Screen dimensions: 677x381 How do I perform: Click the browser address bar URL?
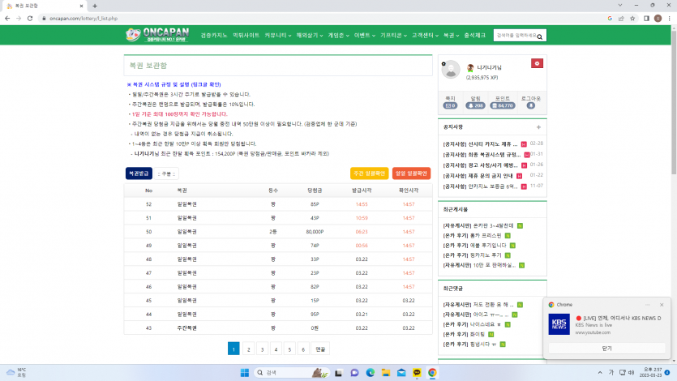84,19
